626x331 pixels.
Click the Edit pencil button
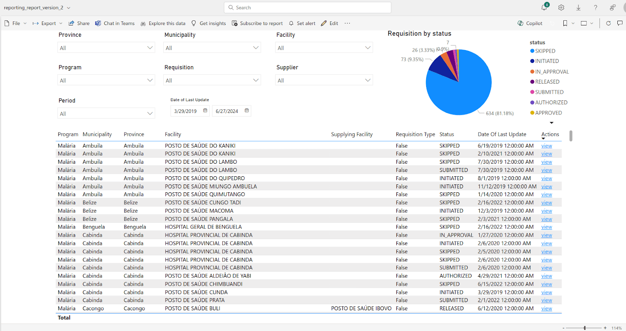click(x=329, y=23)
